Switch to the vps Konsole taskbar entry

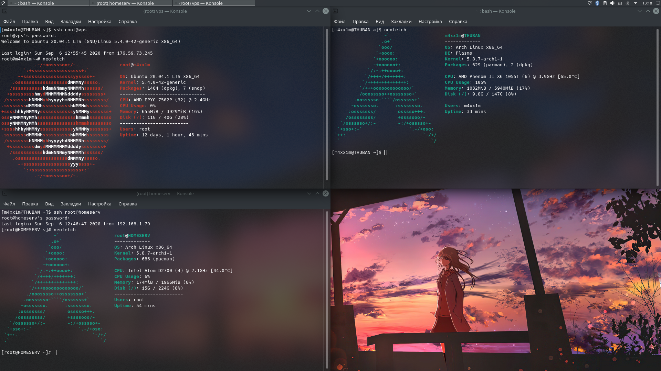click(x=214, y=3)
